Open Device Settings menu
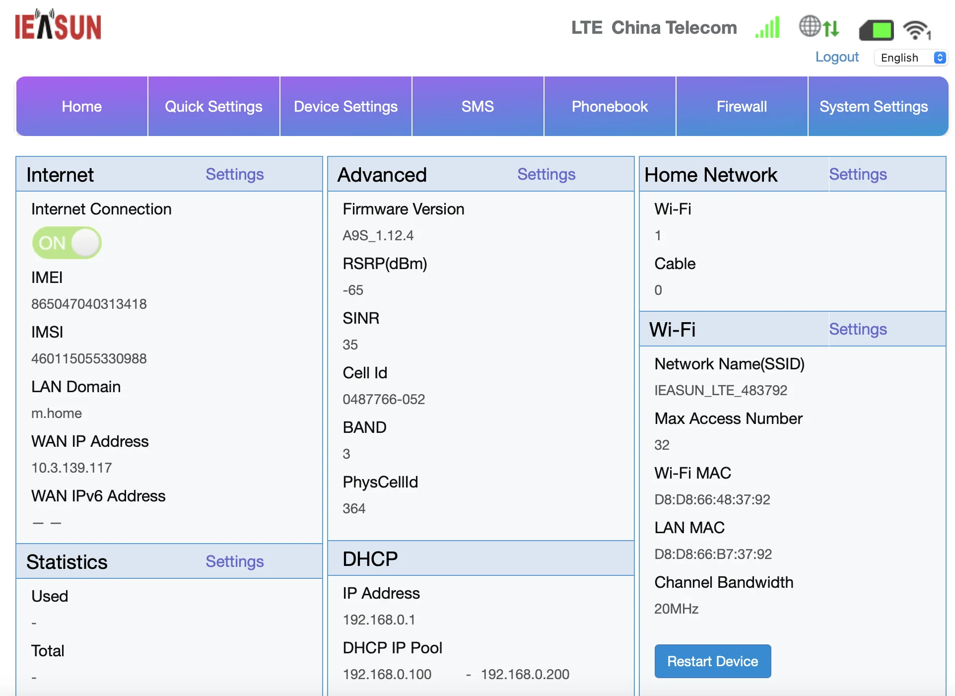 345,106
